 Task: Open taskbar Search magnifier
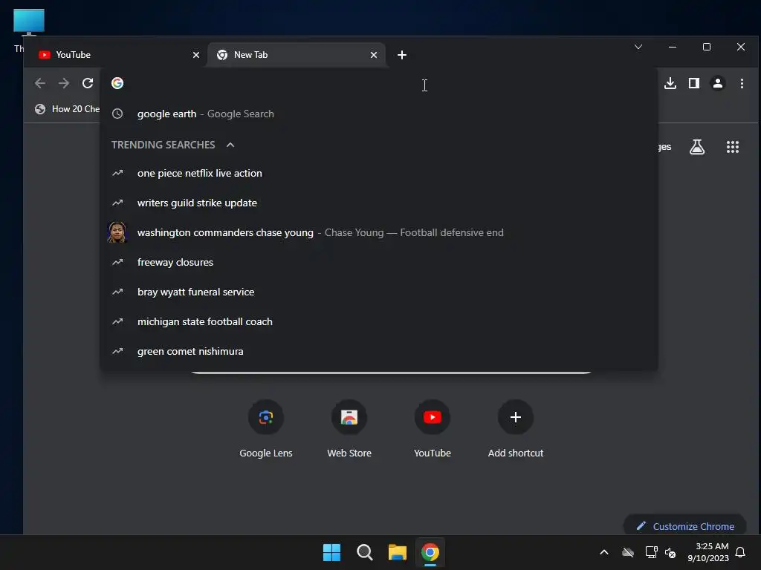point(364,552)
